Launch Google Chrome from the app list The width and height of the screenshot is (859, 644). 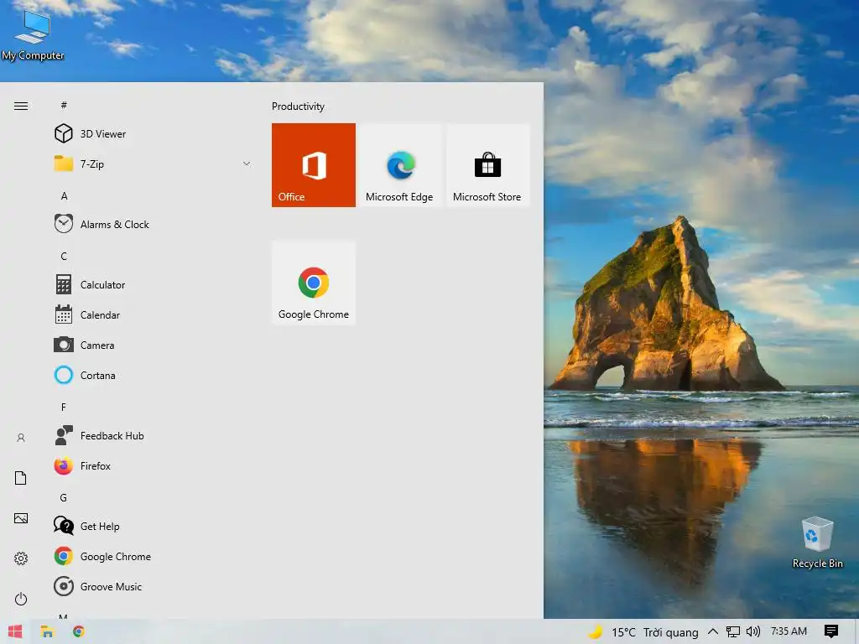click(x=153, y=557)
